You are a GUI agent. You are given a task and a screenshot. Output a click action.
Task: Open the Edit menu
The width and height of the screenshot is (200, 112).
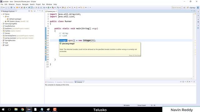coord(6,4)
